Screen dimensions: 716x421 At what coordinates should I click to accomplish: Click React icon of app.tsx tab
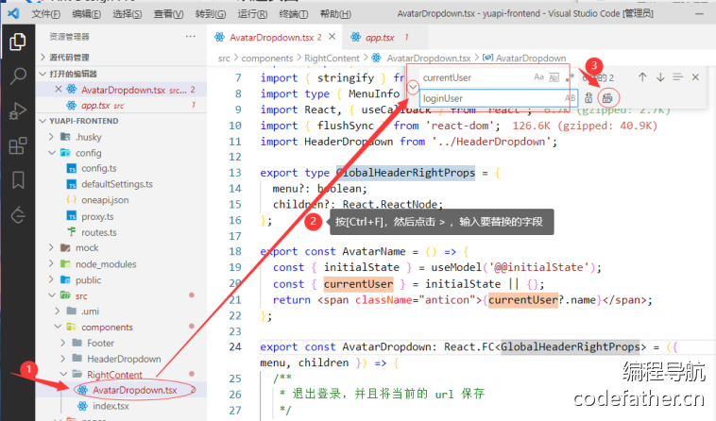[x=356, y=37]
